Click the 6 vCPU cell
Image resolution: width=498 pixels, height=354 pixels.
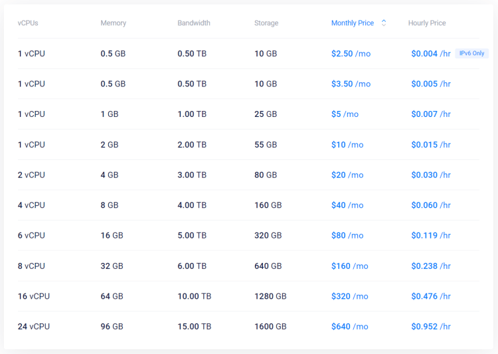[x=31, y=236]
